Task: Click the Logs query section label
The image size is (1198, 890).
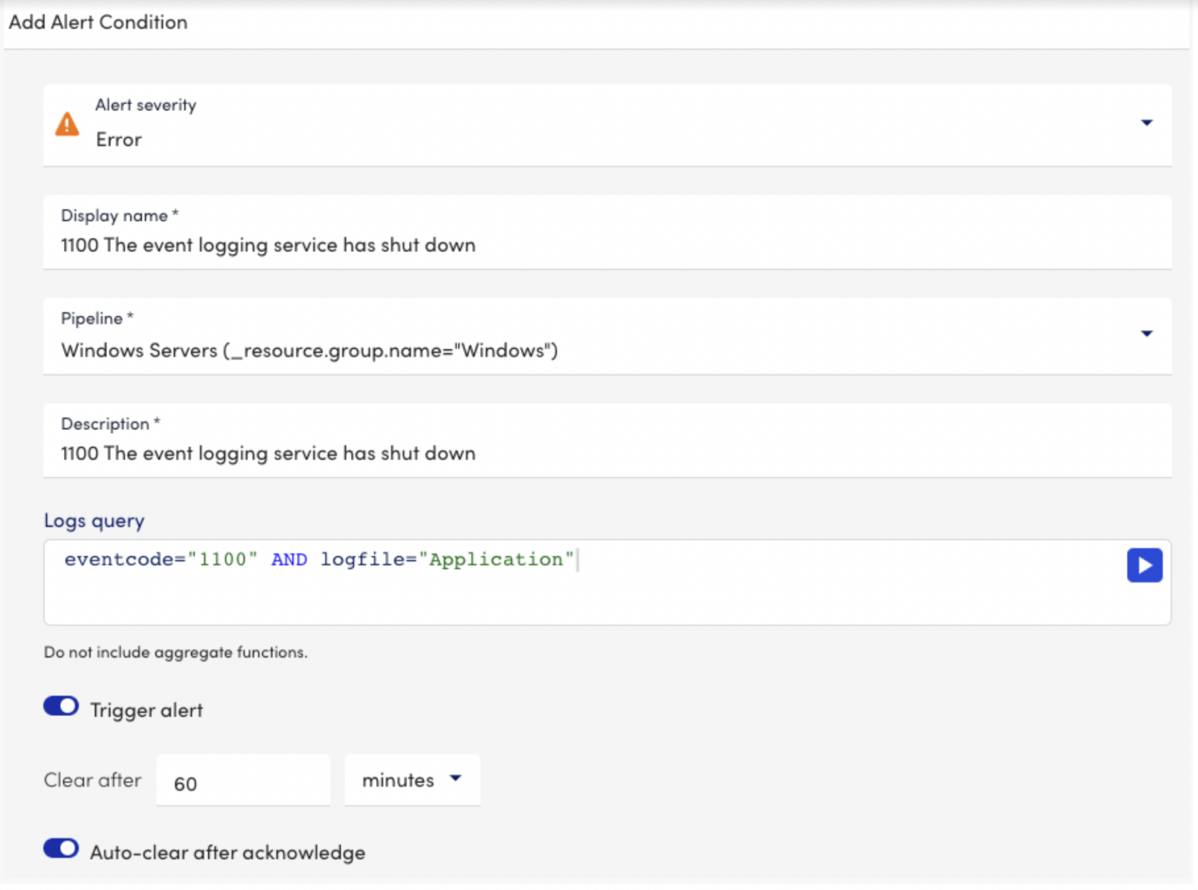Action: coord(94,520)
